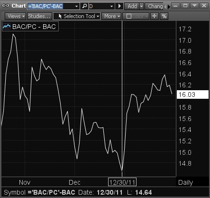Open the Views menu
The width and height of the screenshot is (210, 198).
(15, 16)
